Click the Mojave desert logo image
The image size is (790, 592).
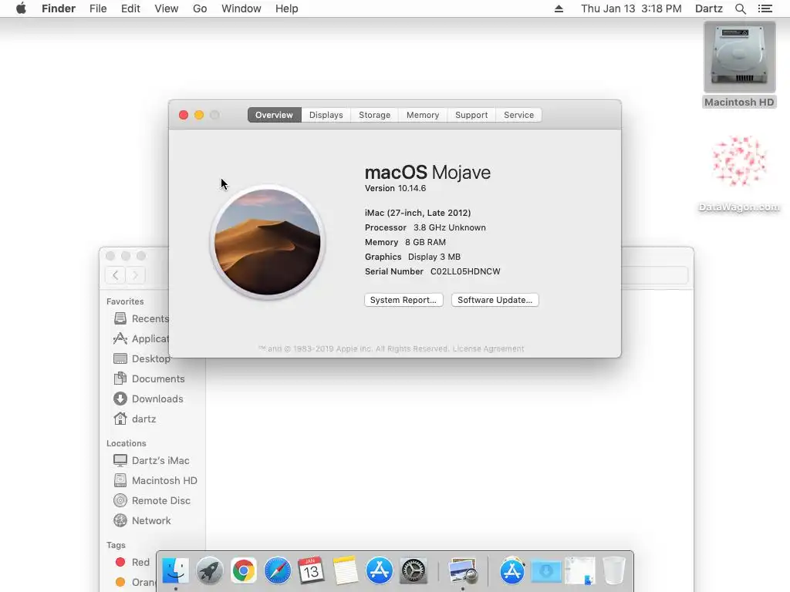(268, 242)
